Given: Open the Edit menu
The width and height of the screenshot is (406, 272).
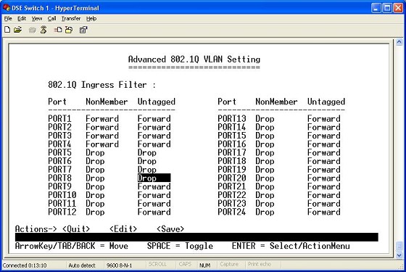Looking at the screenshot, I should [22, 19].
